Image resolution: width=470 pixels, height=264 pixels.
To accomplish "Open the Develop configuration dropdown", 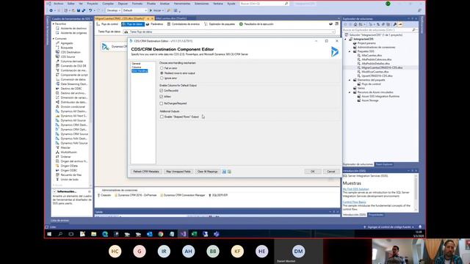I will click(114, 10).
